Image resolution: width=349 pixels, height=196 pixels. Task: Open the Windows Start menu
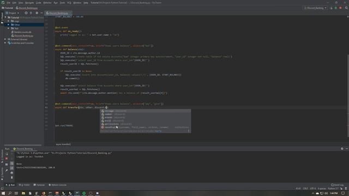[x=3, y=193]
